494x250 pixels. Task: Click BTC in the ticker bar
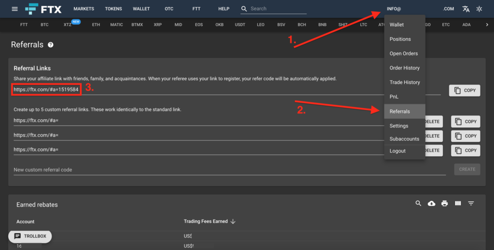44,25
